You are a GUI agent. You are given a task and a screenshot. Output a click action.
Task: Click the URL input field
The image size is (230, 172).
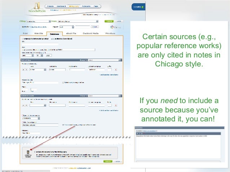click(x=58, y=50)
